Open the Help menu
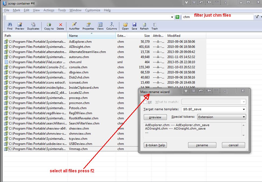The width and height of the screenshot is (262, 182). [107, 10]
